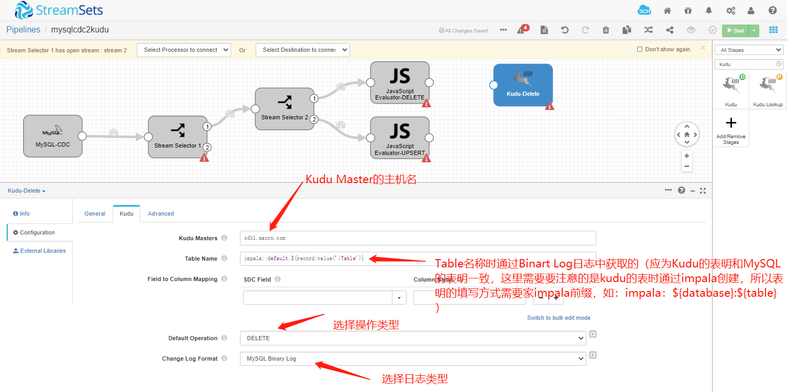Start the pipeline

pos(736,30)
